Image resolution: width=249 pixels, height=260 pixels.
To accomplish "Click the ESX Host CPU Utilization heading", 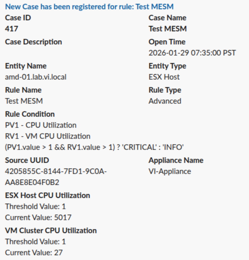I will [x=47, y=196].
